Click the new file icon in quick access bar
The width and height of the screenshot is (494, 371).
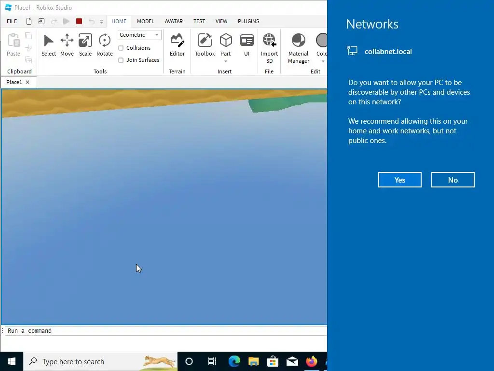(x=29, y=21)
